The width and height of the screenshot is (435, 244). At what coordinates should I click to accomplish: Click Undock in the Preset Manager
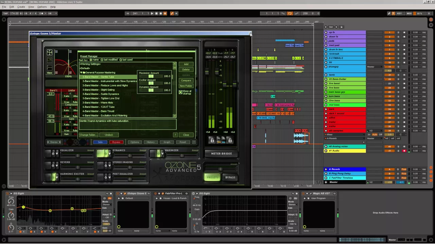coord(109,135)
